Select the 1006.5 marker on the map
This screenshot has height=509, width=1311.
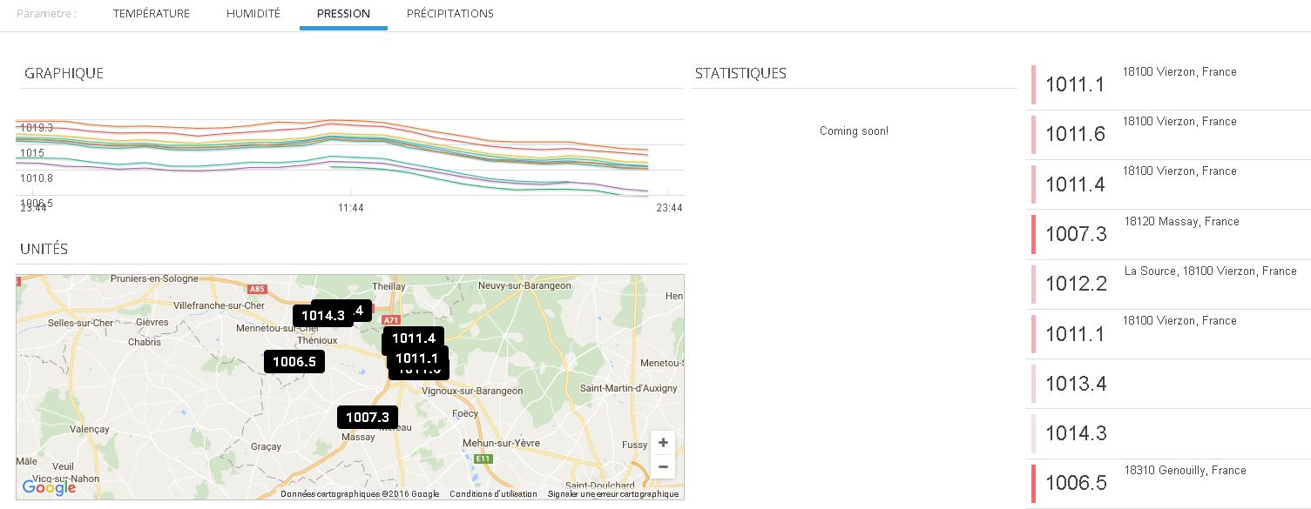point(294,362)
